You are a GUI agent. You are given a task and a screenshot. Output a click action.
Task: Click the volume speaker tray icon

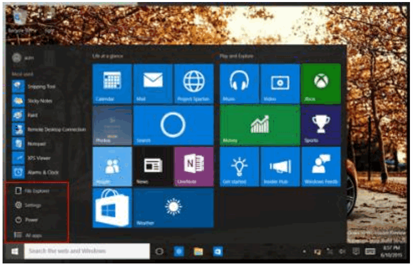[x=342, y=252]
